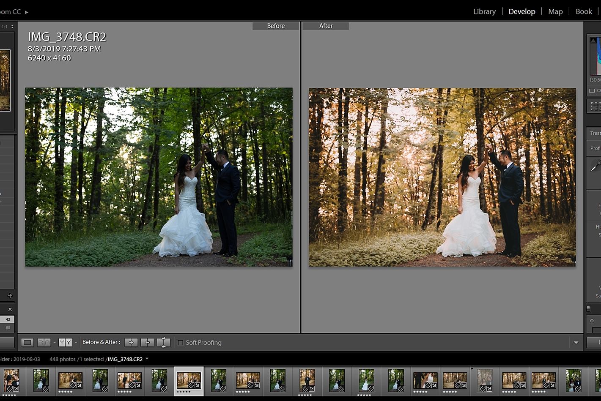Image resolution: width=601 pixels, height=401 pixels.
Task: Click the Reference view R|A icon
Action: point(44,342)
